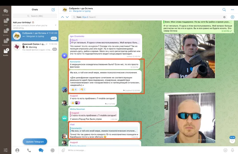Open Igor Erostenko's IE avatar
This screenshot has height=154, width=238.
(65, 55)
